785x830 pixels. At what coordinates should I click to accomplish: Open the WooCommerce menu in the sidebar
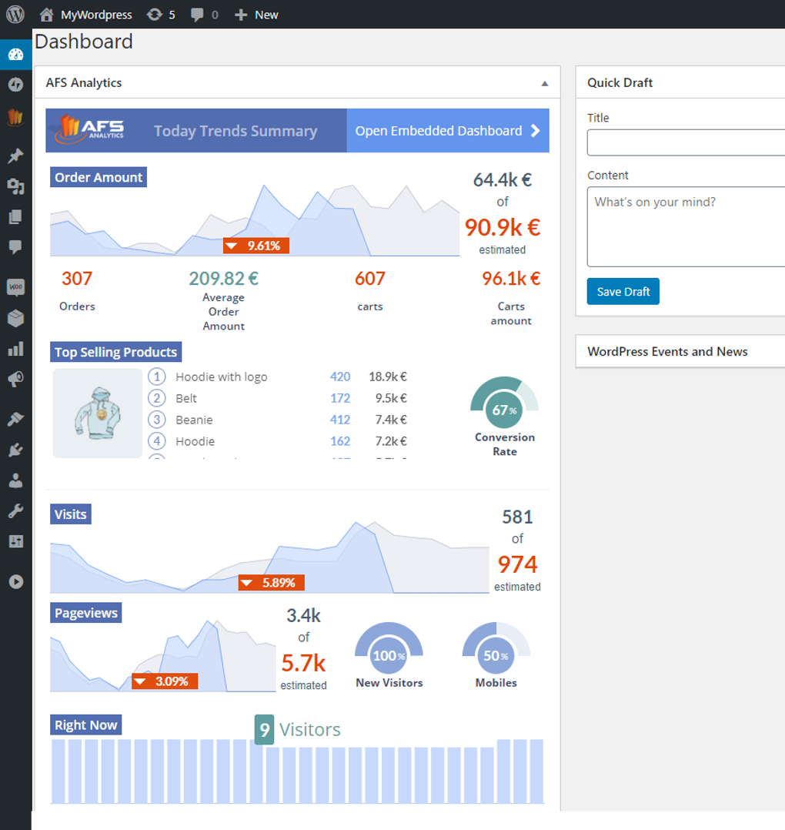pos(15,287)
